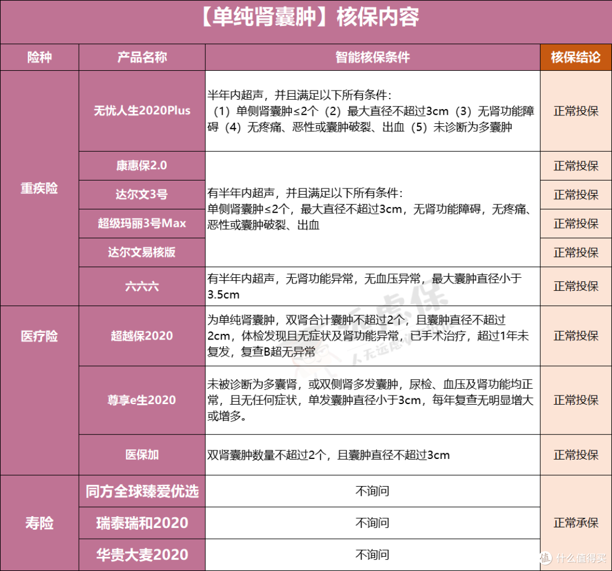Click 不询问 in the 华贵大麦2020 row
This screenshot has height=571, width=612.
pyautogui.click(x=372, y=555)
